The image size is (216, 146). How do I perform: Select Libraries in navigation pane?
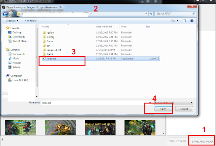(x=13, y=50)
